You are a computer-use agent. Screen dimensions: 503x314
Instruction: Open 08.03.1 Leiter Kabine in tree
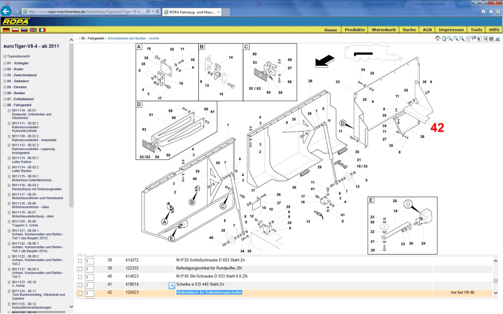(26, 160)
